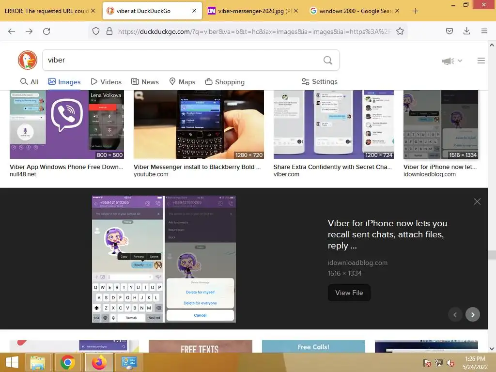Open the FREE TEXTS thumbnail in bottom row
The width and height of the screenshot is (496, 372).
[200, 346]
